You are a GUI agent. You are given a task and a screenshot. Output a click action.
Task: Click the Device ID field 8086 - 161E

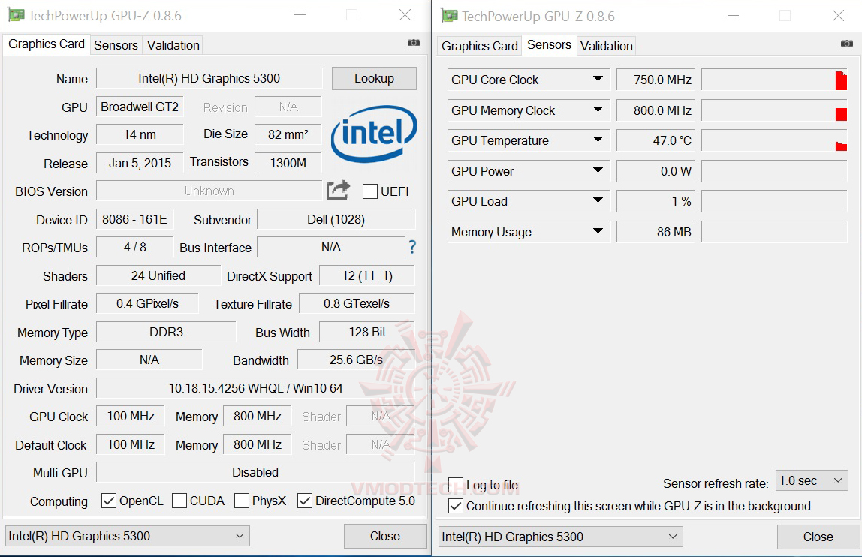tap(134, 219)
